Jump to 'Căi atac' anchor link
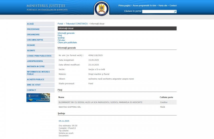The width and height of the screenshot is (214, 139). 61,40
